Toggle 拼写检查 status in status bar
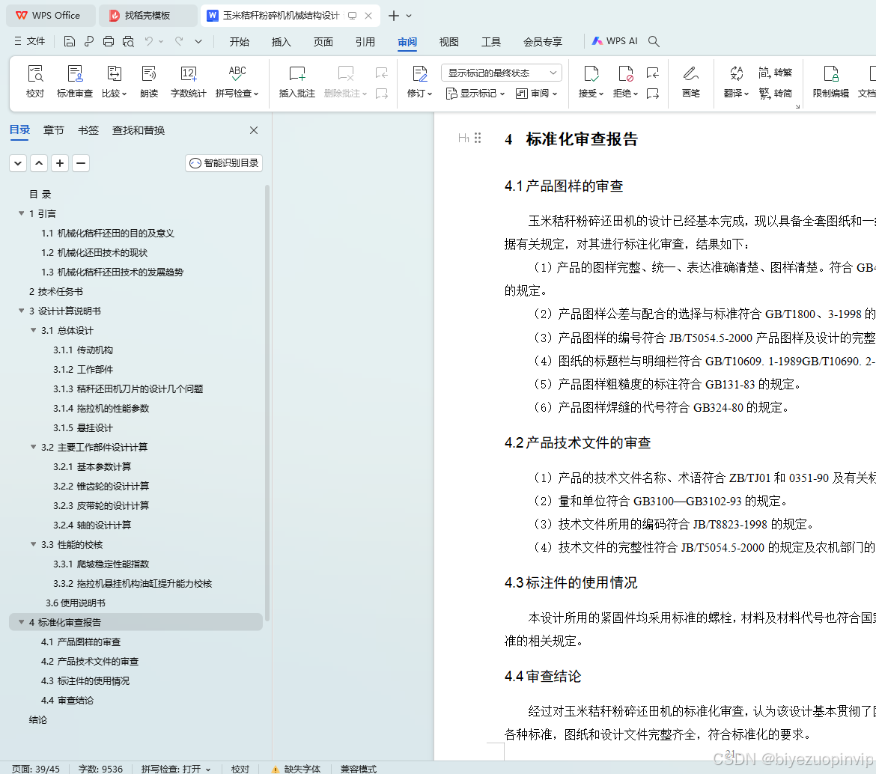 (x=176, y=769)
